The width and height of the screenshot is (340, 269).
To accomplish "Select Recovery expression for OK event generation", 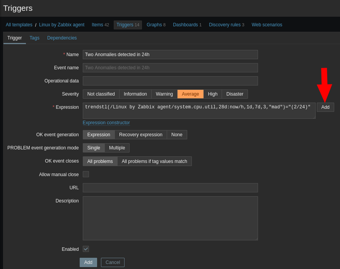I will (140, 134).
